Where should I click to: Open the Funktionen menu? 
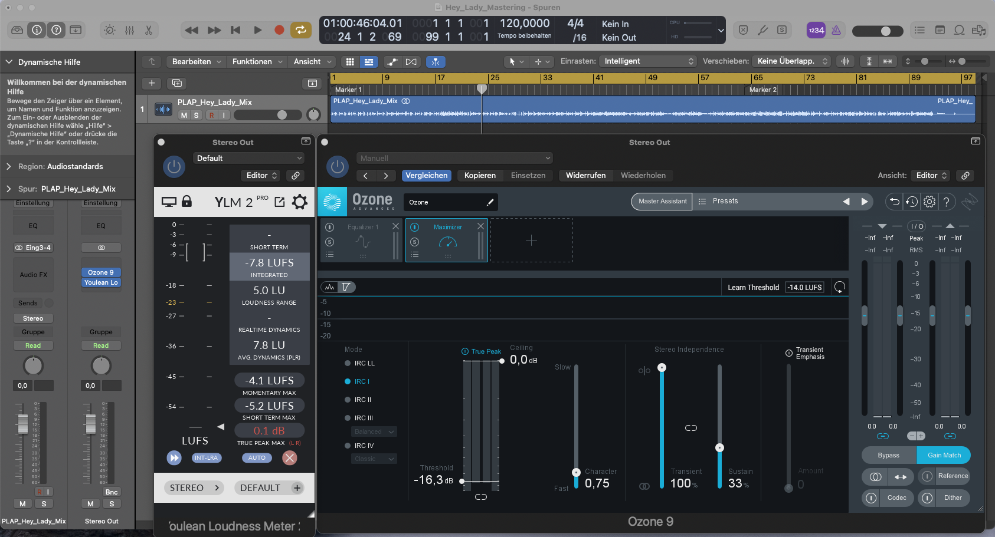coord(257,61)
